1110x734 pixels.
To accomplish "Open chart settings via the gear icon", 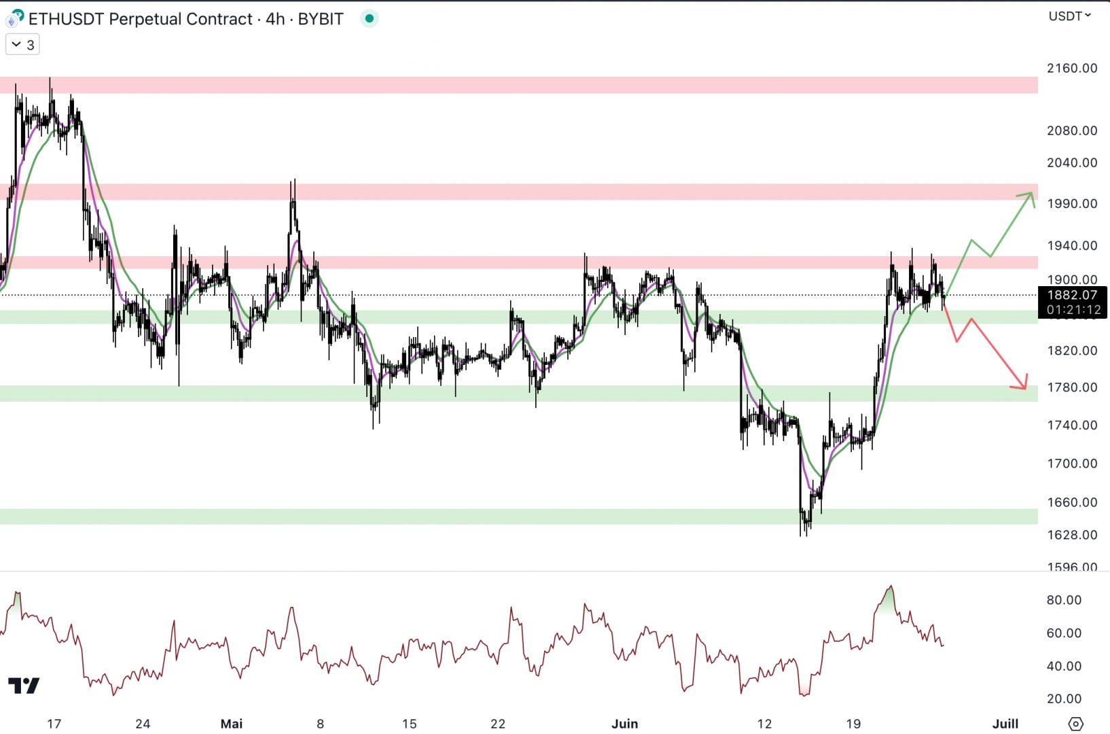I will tap(1075, 724).
